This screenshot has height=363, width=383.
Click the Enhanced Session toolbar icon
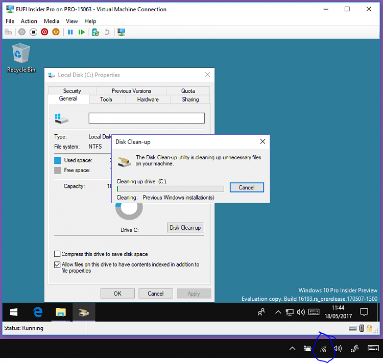(122, 32)
